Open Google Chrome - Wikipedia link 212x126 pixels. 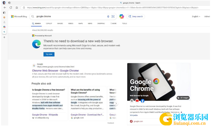(x=45, y=115)
